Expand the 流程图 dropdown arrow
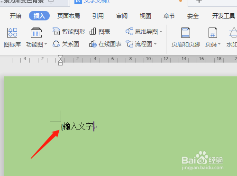 tap(155, 44)
